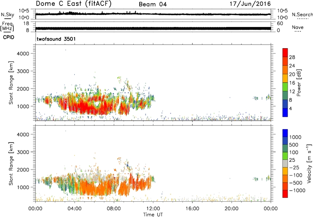Viewport: 313px width, 217px height.
Task: Click the 'N.Sky' axis label
Action: click(7, 14)
